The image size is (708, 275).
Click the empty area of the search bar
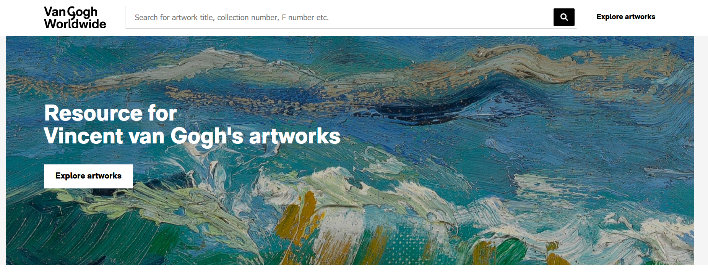(x=440, y=17)
